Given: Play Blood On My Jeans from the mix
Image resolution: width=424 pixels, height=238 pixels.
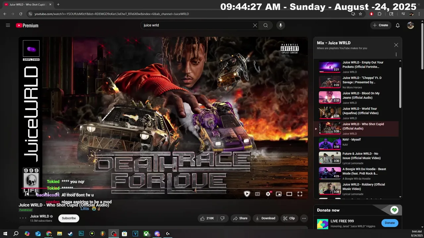Looking at the screenshot, I should (356, 98).
